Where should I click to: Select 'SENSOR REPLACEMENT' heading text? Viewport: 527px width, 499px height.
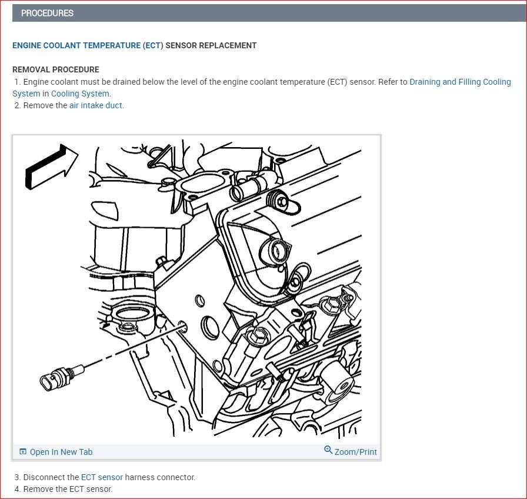(x=211, y=45)
